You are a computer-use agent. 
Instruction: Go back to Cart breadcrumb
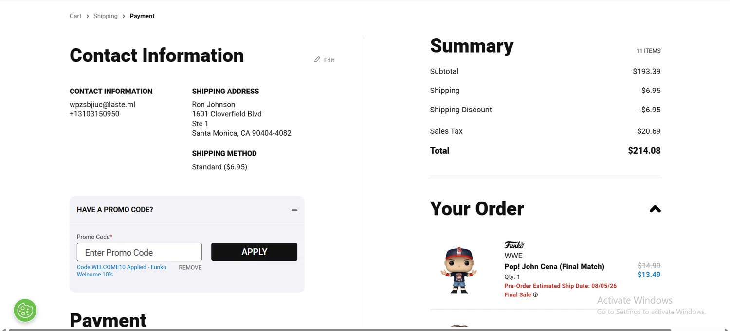click(75, 16)
